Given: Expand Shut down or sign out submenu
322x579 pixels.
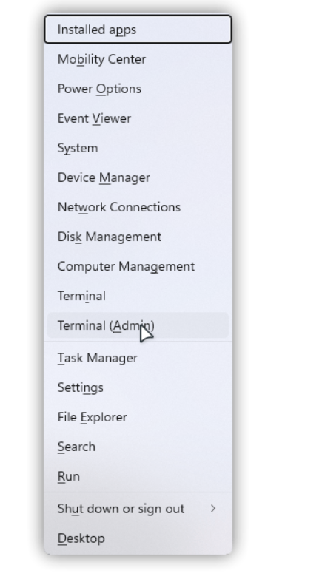Looking at the screenshot, I should click(138, 509).
